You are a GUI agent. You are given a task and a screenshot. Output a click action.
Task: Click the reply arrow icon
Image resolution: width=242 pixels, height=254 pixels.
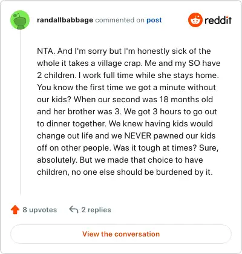point(74,210)
